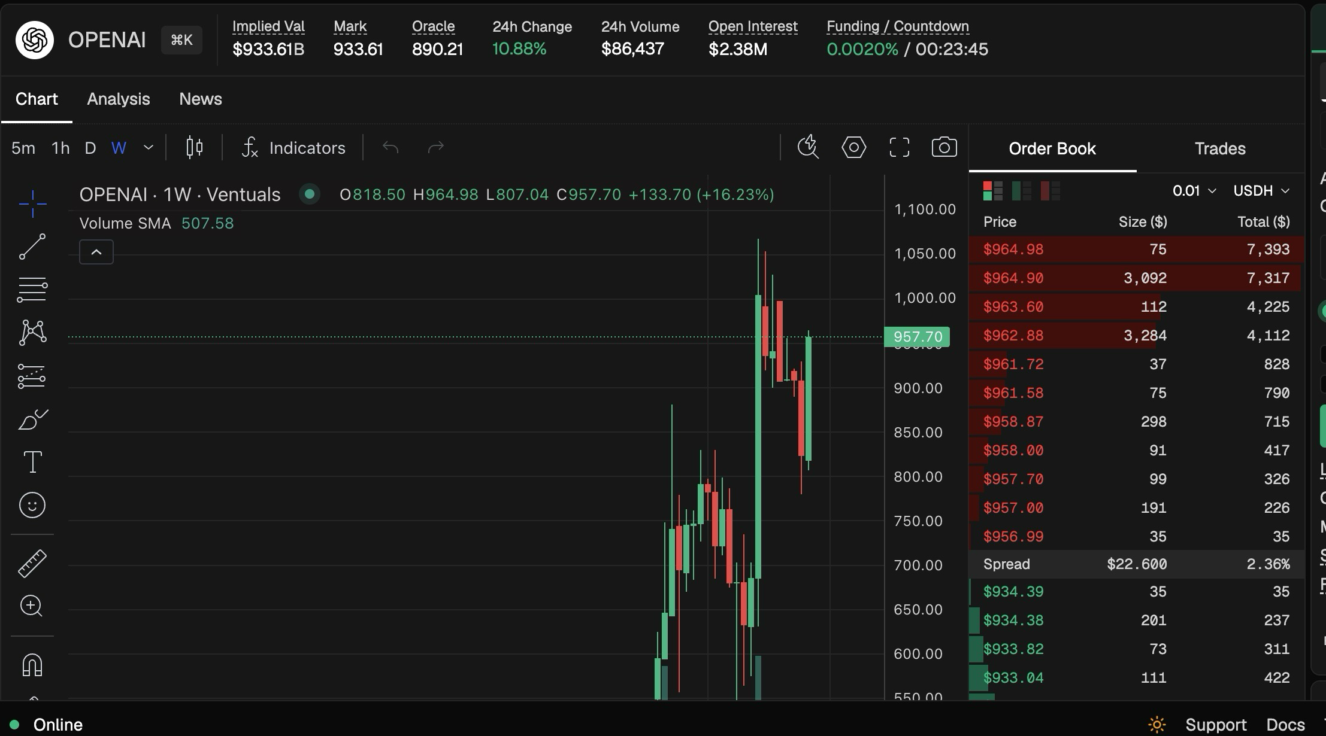Show asks only order book layout

click(x=1050, y=191)
